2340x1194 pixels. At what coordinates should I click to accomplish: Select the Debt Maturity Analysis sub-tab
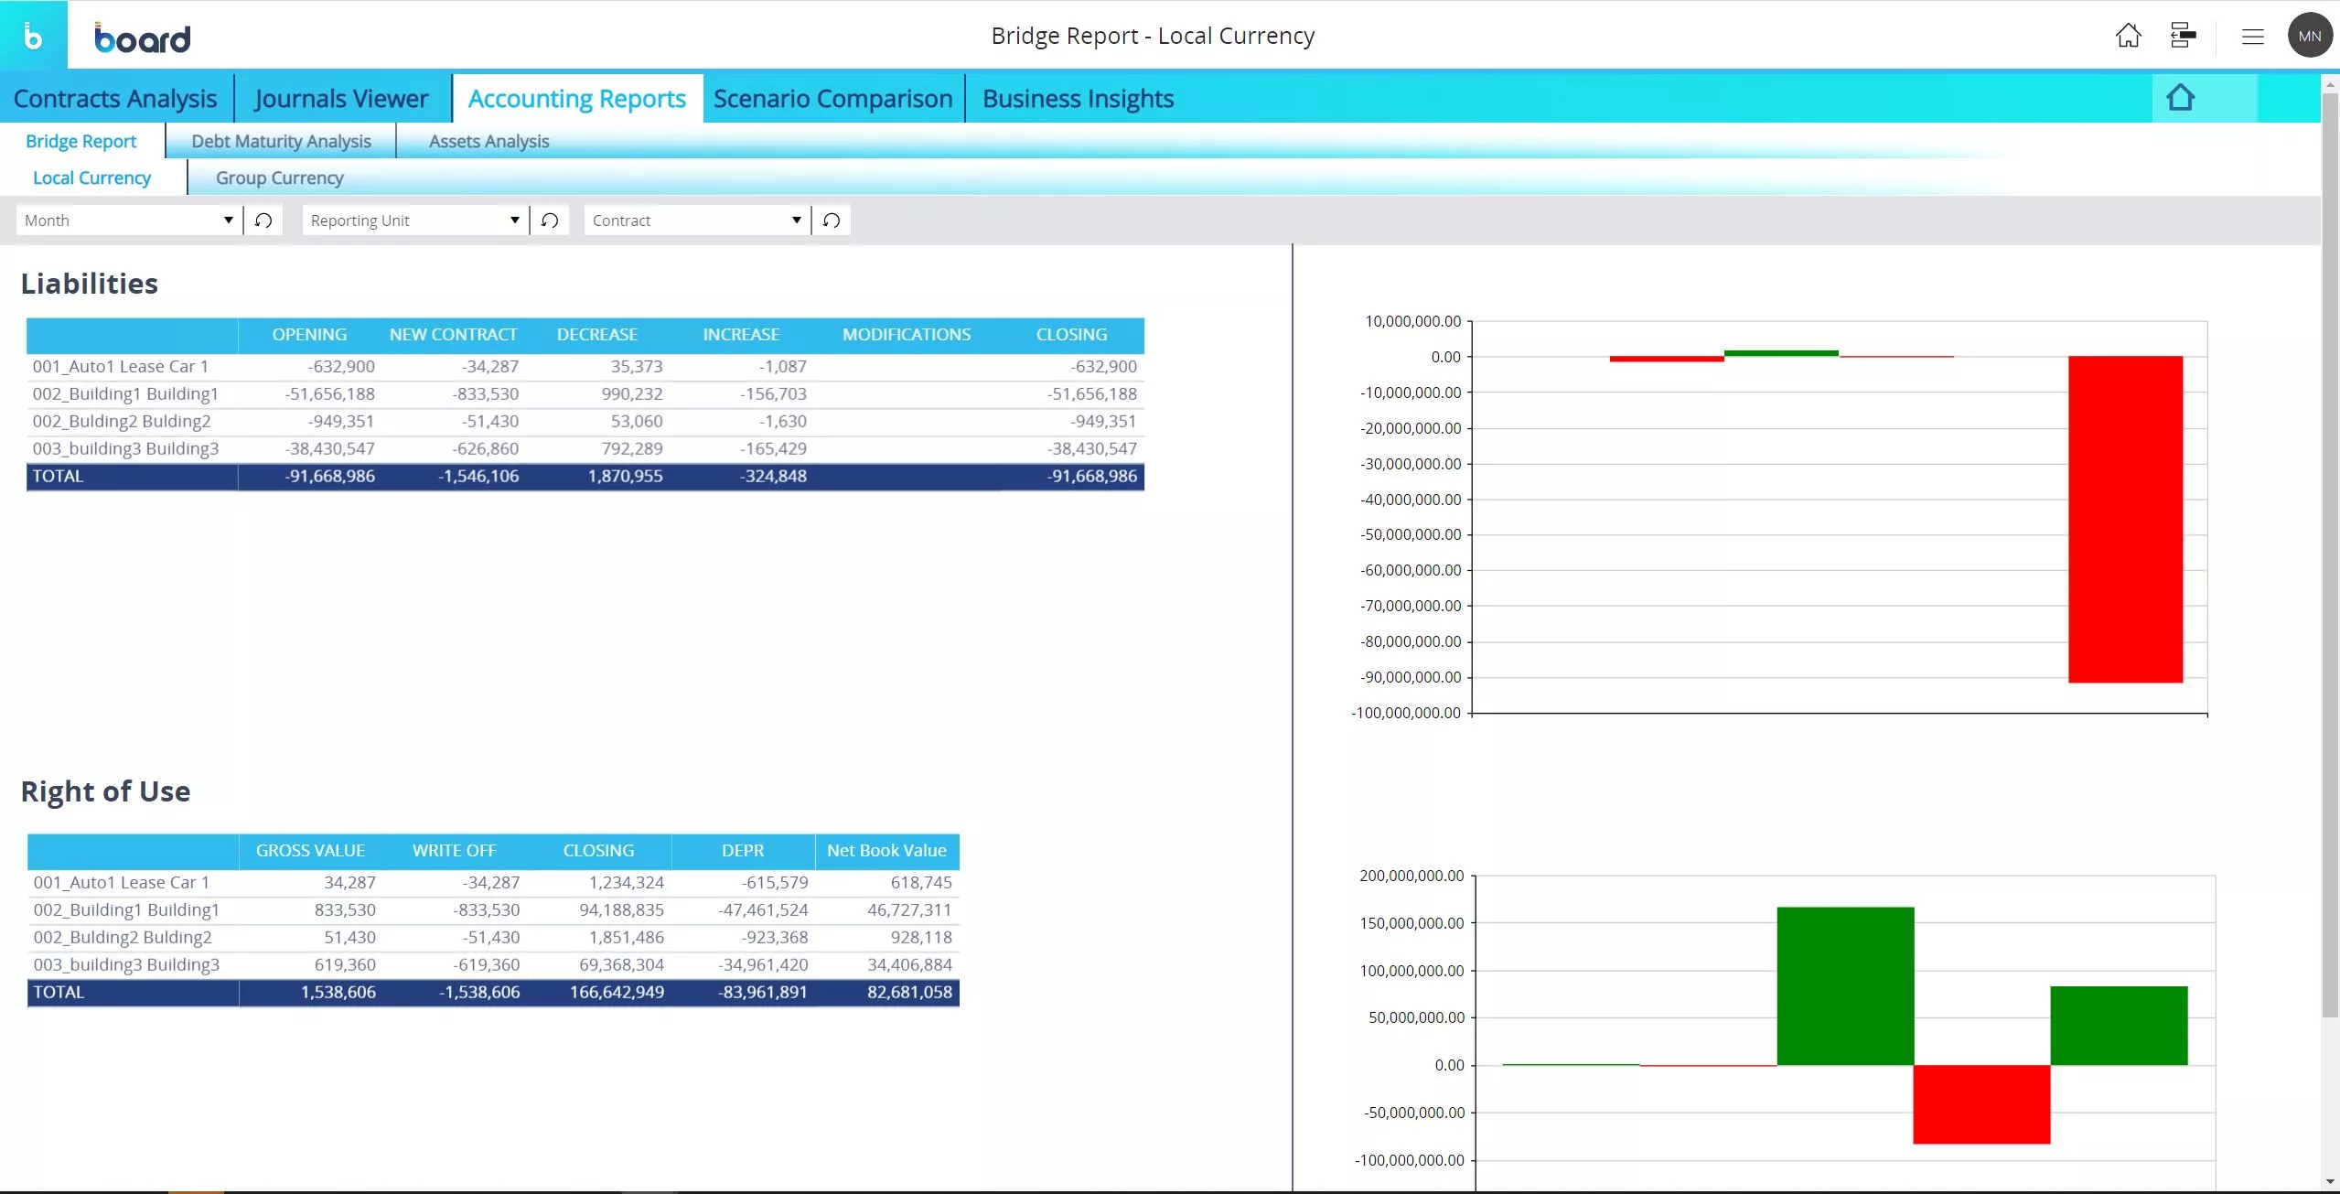[x=282, y=140]
